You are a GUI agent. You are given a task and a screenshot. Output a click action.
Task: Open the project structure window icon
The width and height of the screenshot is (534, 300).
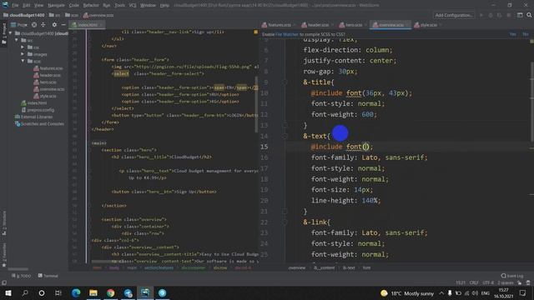(520, 15)
